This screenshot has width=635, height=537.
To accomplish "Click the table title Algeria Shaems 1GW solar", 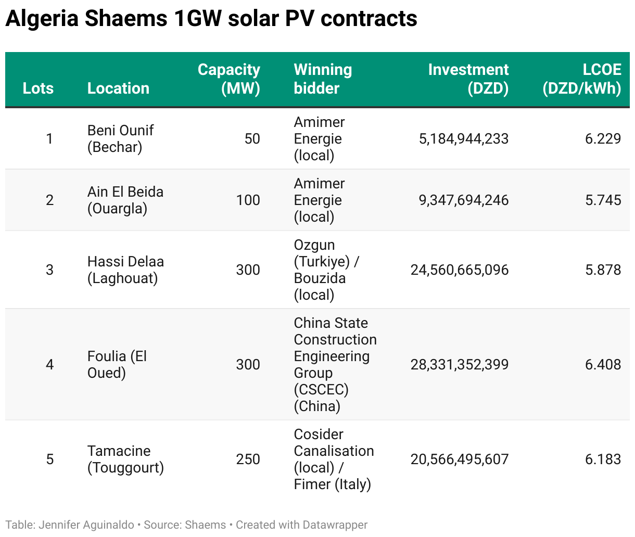I will point(211,19).
